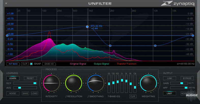Click the sr=44100.00 Hz readout

coord(185,64)
